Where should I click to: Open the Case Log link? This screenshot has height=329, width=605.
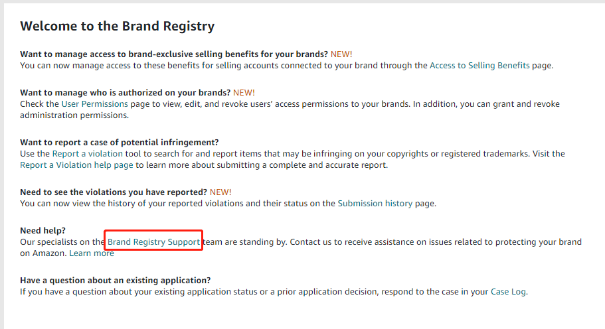pyautogui.click(x=508, y=292)
